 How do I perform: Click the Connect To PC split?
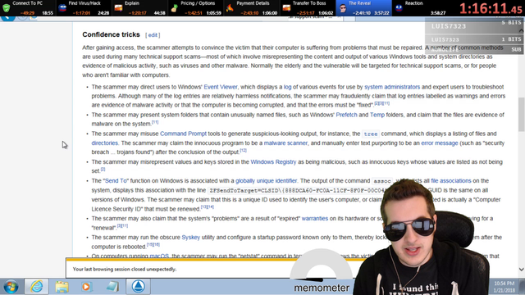point(28,8)
